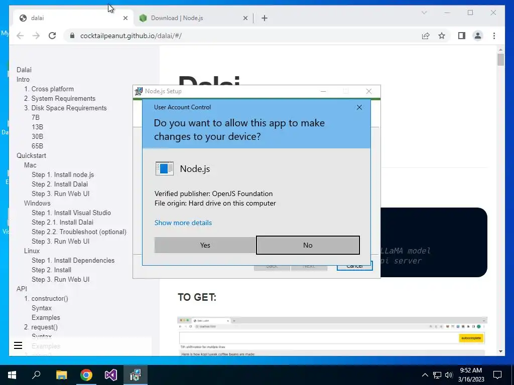Open API section in sidebar
The width and height of the screenshot is (514, 385).
[x=22, y=289]
